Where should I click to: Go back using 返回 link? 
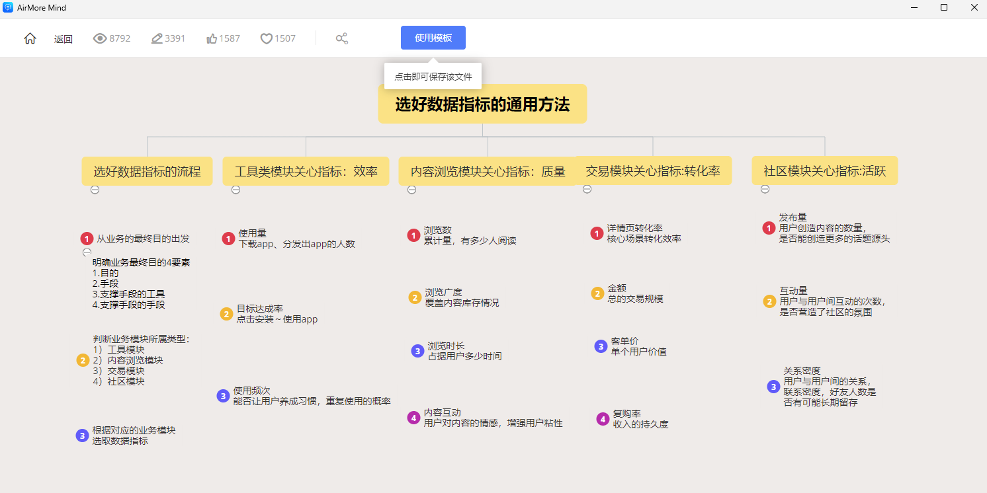point(64,39)
